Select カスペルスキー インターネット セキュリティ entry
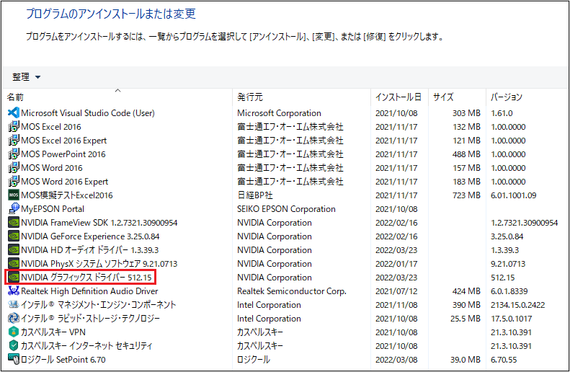The height and width of the screenshot is (372, 570). [x=86, y=345]
